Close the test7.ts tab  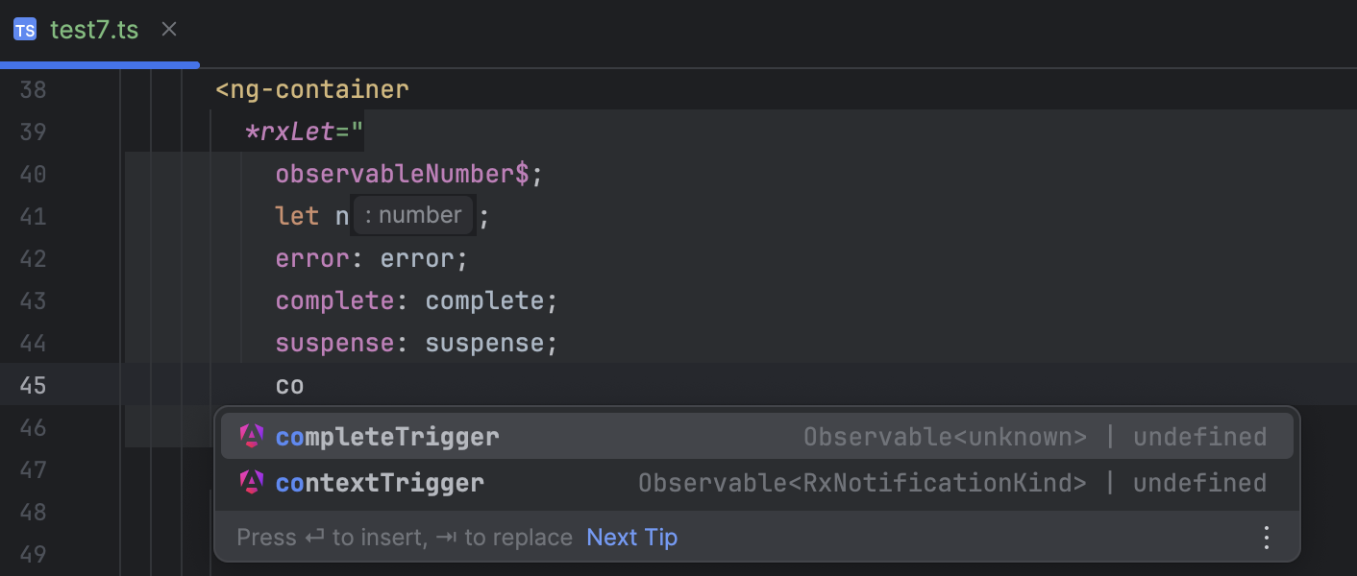pos(168,29)
